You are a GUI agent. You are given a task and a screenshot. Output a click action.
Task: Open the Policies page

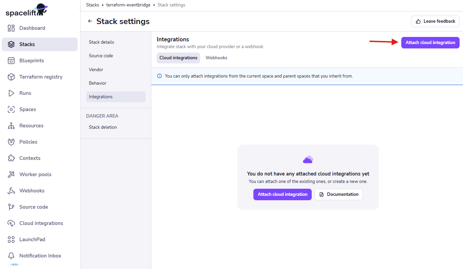[40, 142]
